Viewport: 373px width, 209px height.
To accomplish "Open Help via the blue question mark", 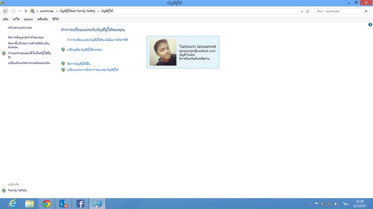I will pyautogui.click(x=370, y=24).
